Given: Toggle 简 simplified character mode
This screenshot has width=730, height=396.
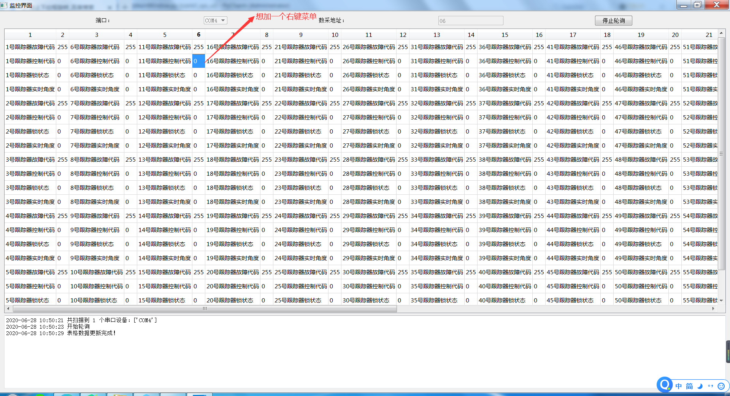Looking at the screenshot, I should 689,386.
